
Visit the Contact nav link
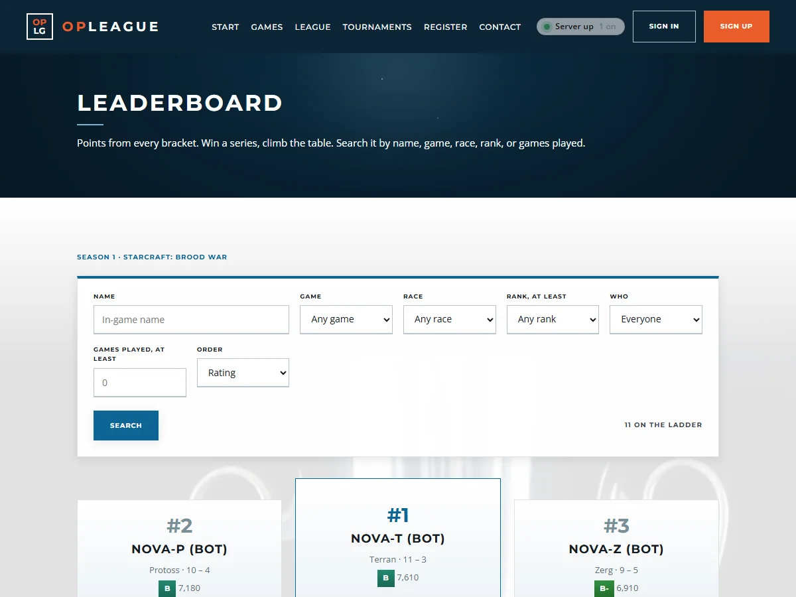pos(499,27)
